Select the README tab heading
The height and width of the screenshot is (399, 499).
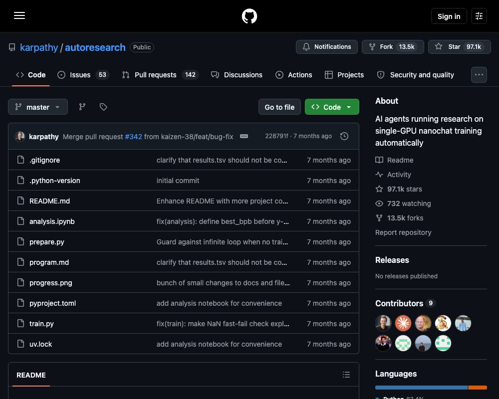point(31,375)
